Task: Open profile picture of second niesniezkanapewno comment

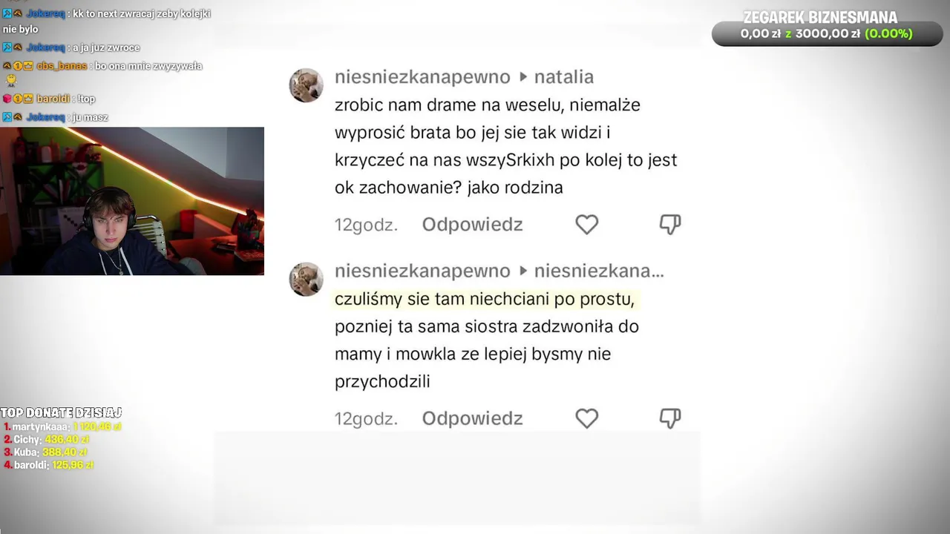Action: (x=306, y=279)
